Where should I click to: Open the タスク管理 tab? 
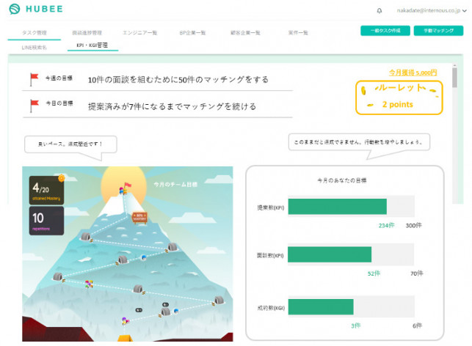pos(31,32)
